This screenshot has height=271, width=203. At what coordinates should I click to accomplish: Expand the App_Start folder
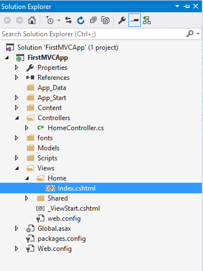(16, 98)
